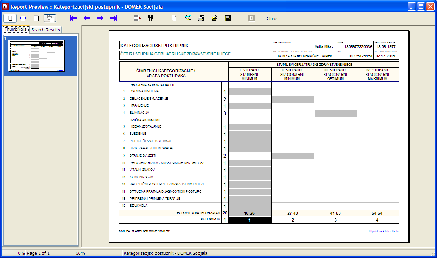Viewport: 437px width, 258px height.
Task: Print the report with printer icon
Action: (x=201, y=18)
